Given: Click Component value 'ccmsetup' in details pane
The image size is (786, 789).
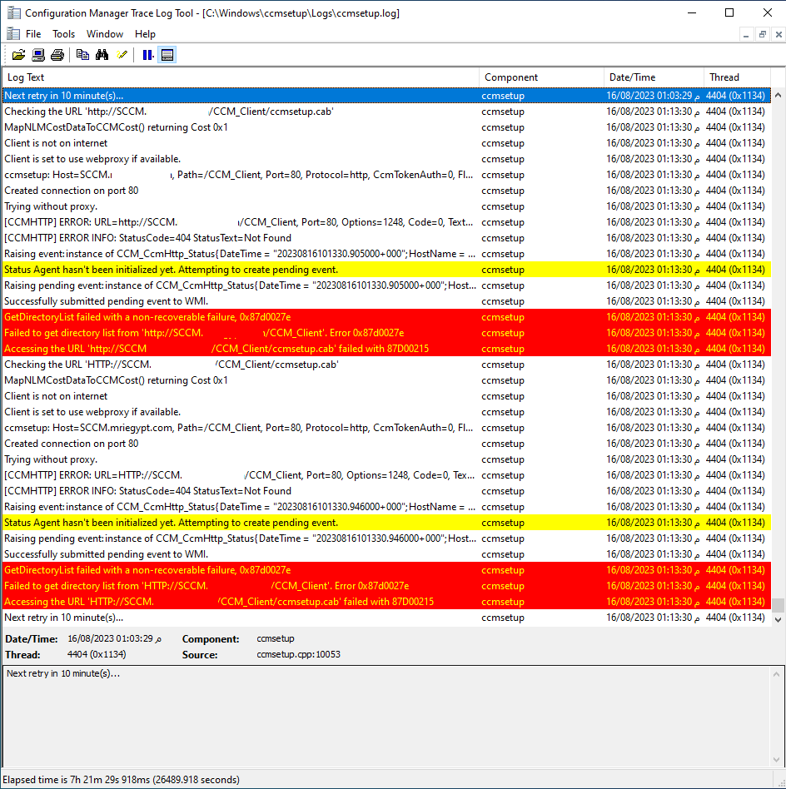Looking at the screenshot, I should (x=276, y=638).
